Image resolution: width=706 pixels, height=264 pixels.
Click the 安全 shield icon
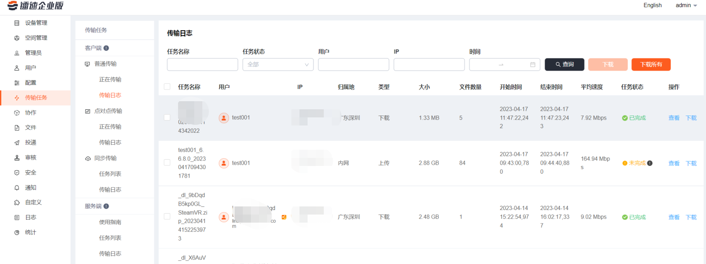(x=17, y=173)
